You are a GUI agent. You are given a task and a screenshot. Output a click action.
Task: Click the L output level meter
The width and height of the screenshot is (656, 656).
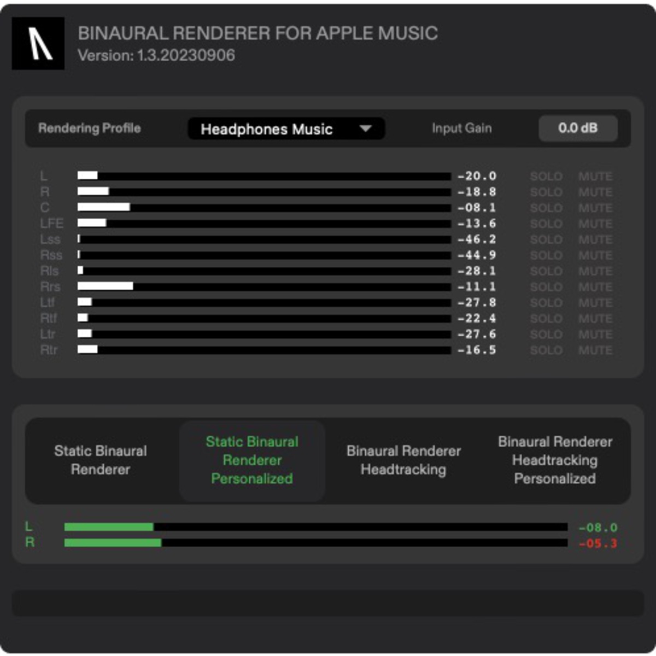[x=317, y=526]
